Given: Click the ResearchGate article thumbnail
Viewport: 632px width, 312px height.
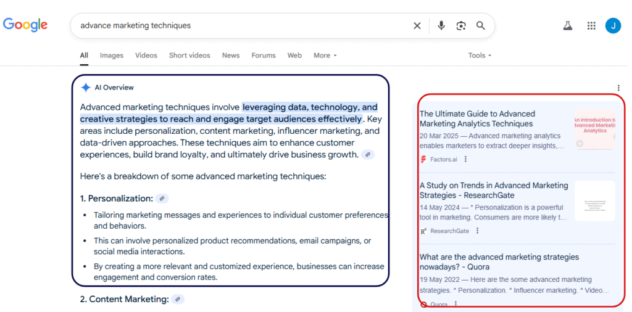Looking at the screenshot, I should coord(595,201).
